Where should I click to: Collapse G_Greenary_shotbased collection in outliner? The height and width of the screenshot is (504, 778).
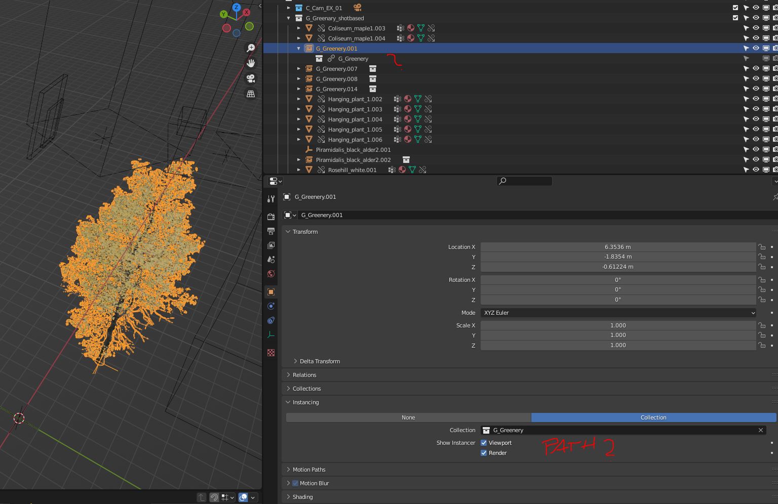pos(289,18)
